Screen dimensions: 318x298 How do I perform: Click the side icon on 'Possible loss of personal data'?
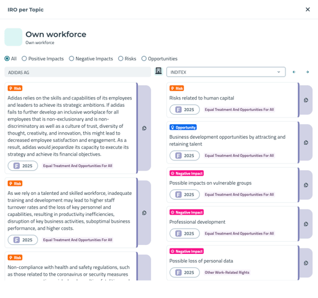tap(306, 263)
